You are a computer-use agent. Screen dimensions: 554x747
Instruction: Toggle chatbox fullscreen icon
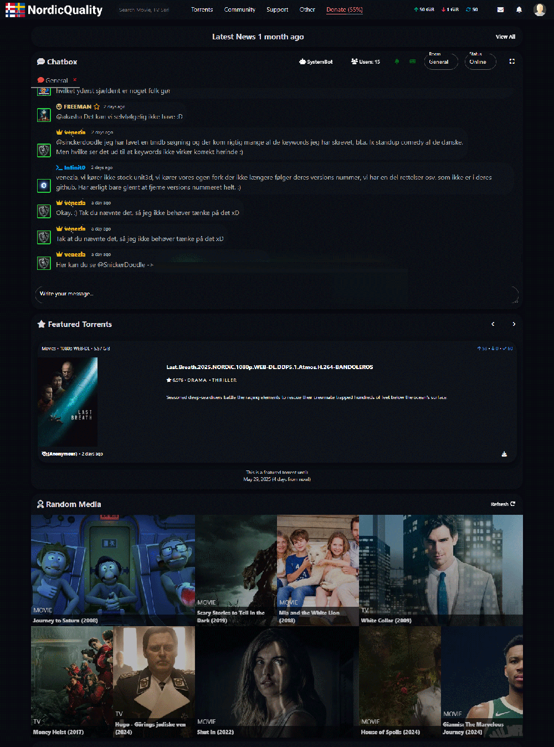[512, 62]
